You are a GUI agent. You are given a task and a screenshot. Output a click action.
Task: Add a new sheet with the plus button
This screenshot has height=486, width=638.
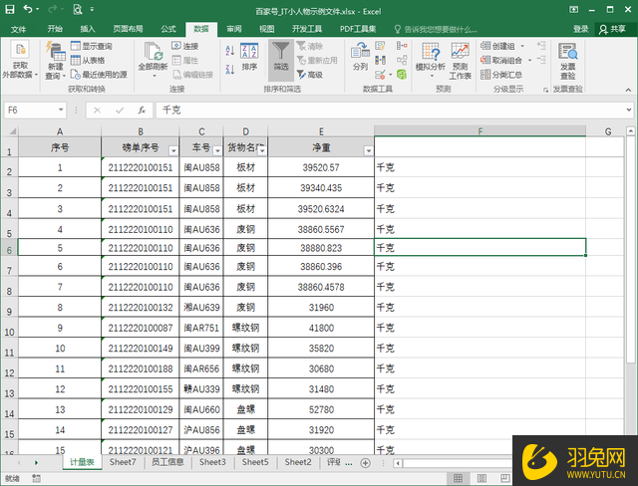pos(366,463)
